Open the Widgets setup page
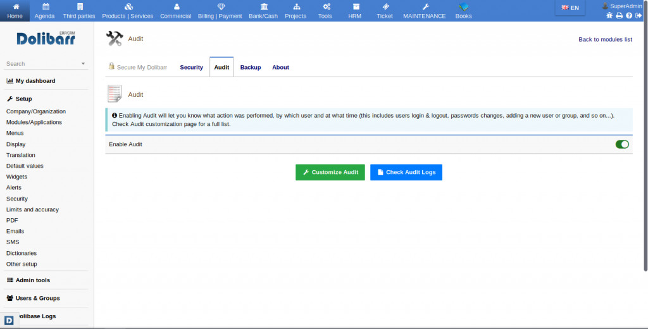 coord(16,177)
